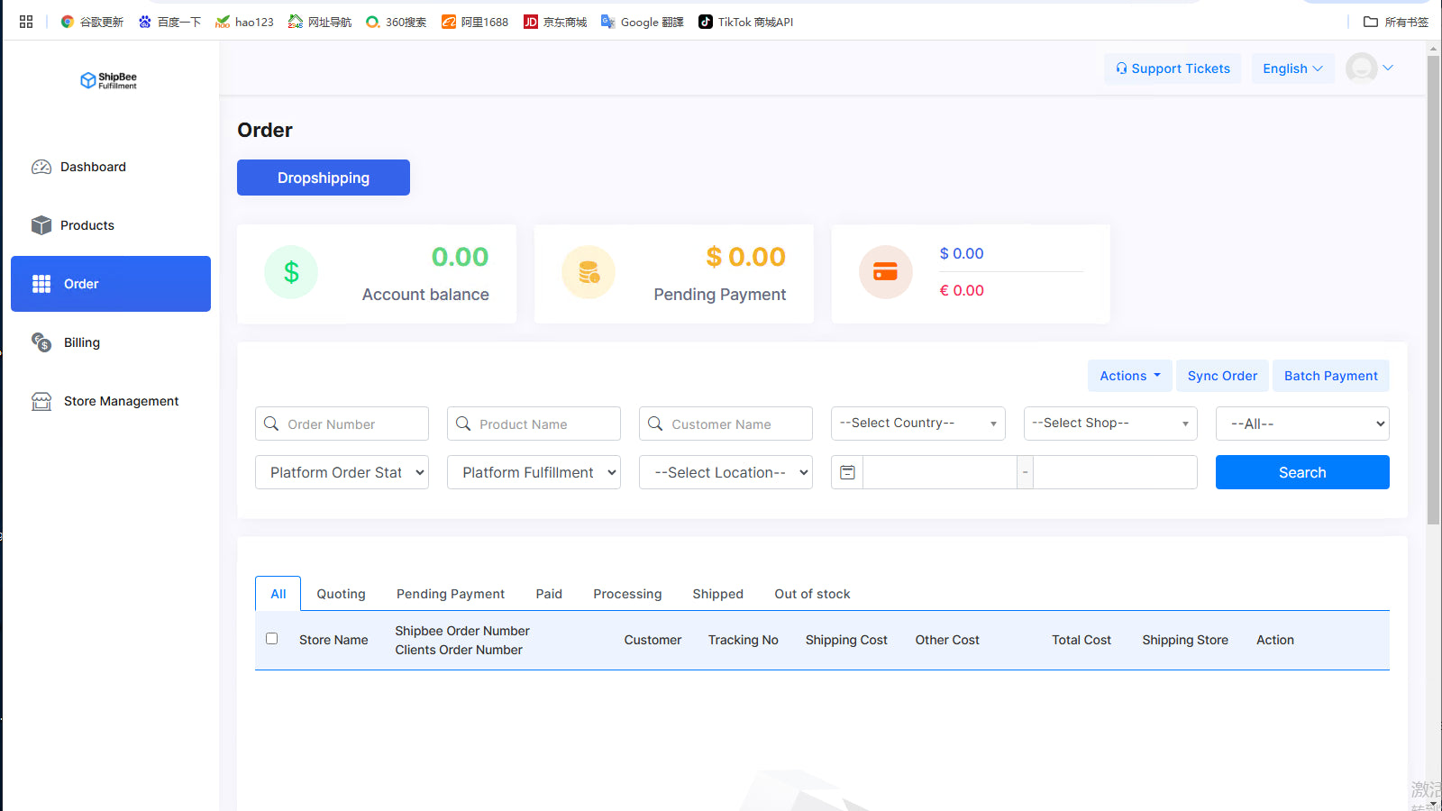Focus the Customer Name search field
This screenshot has width=1442, height=811.
coord(726,424)
